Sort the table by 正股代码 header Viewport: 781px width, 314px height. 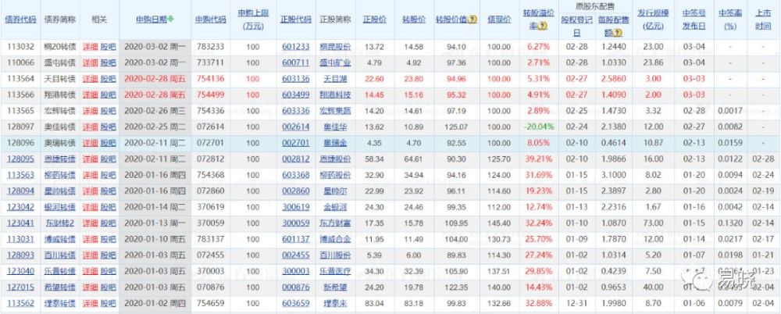[296, 20]
